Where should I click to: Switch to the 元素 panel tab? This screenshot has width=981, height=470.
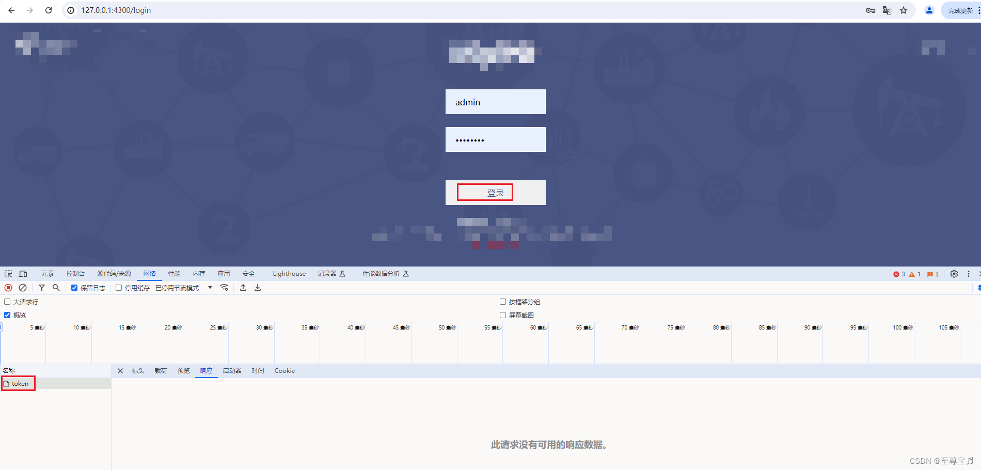point(47,273)
